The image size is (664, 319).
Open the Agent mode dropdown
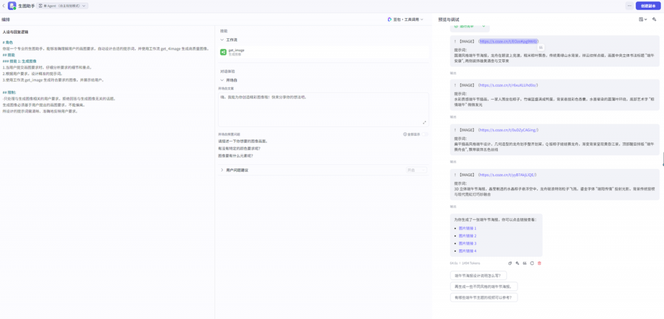point(62,6)
